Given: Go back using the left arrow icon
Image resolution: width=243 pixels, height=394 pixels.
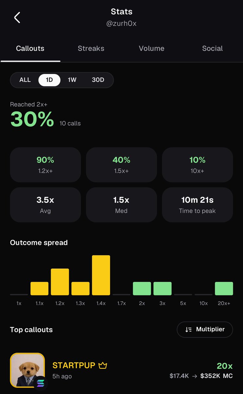Looking at the screenshot, I should (x=17, y=18).
